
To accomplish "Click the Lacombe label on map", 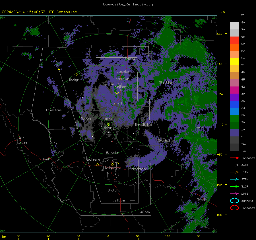I will (123, 72).
